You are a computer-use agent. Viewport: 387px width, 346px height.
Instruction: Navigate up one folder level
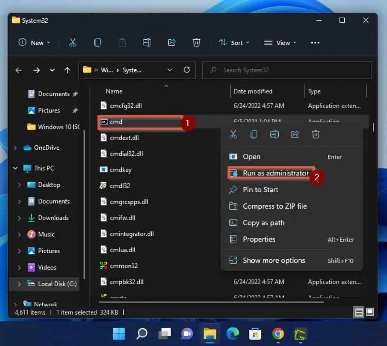click(67, 70)
